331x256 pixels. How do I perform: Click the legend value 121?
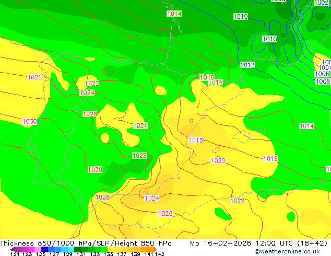[15, 254]
